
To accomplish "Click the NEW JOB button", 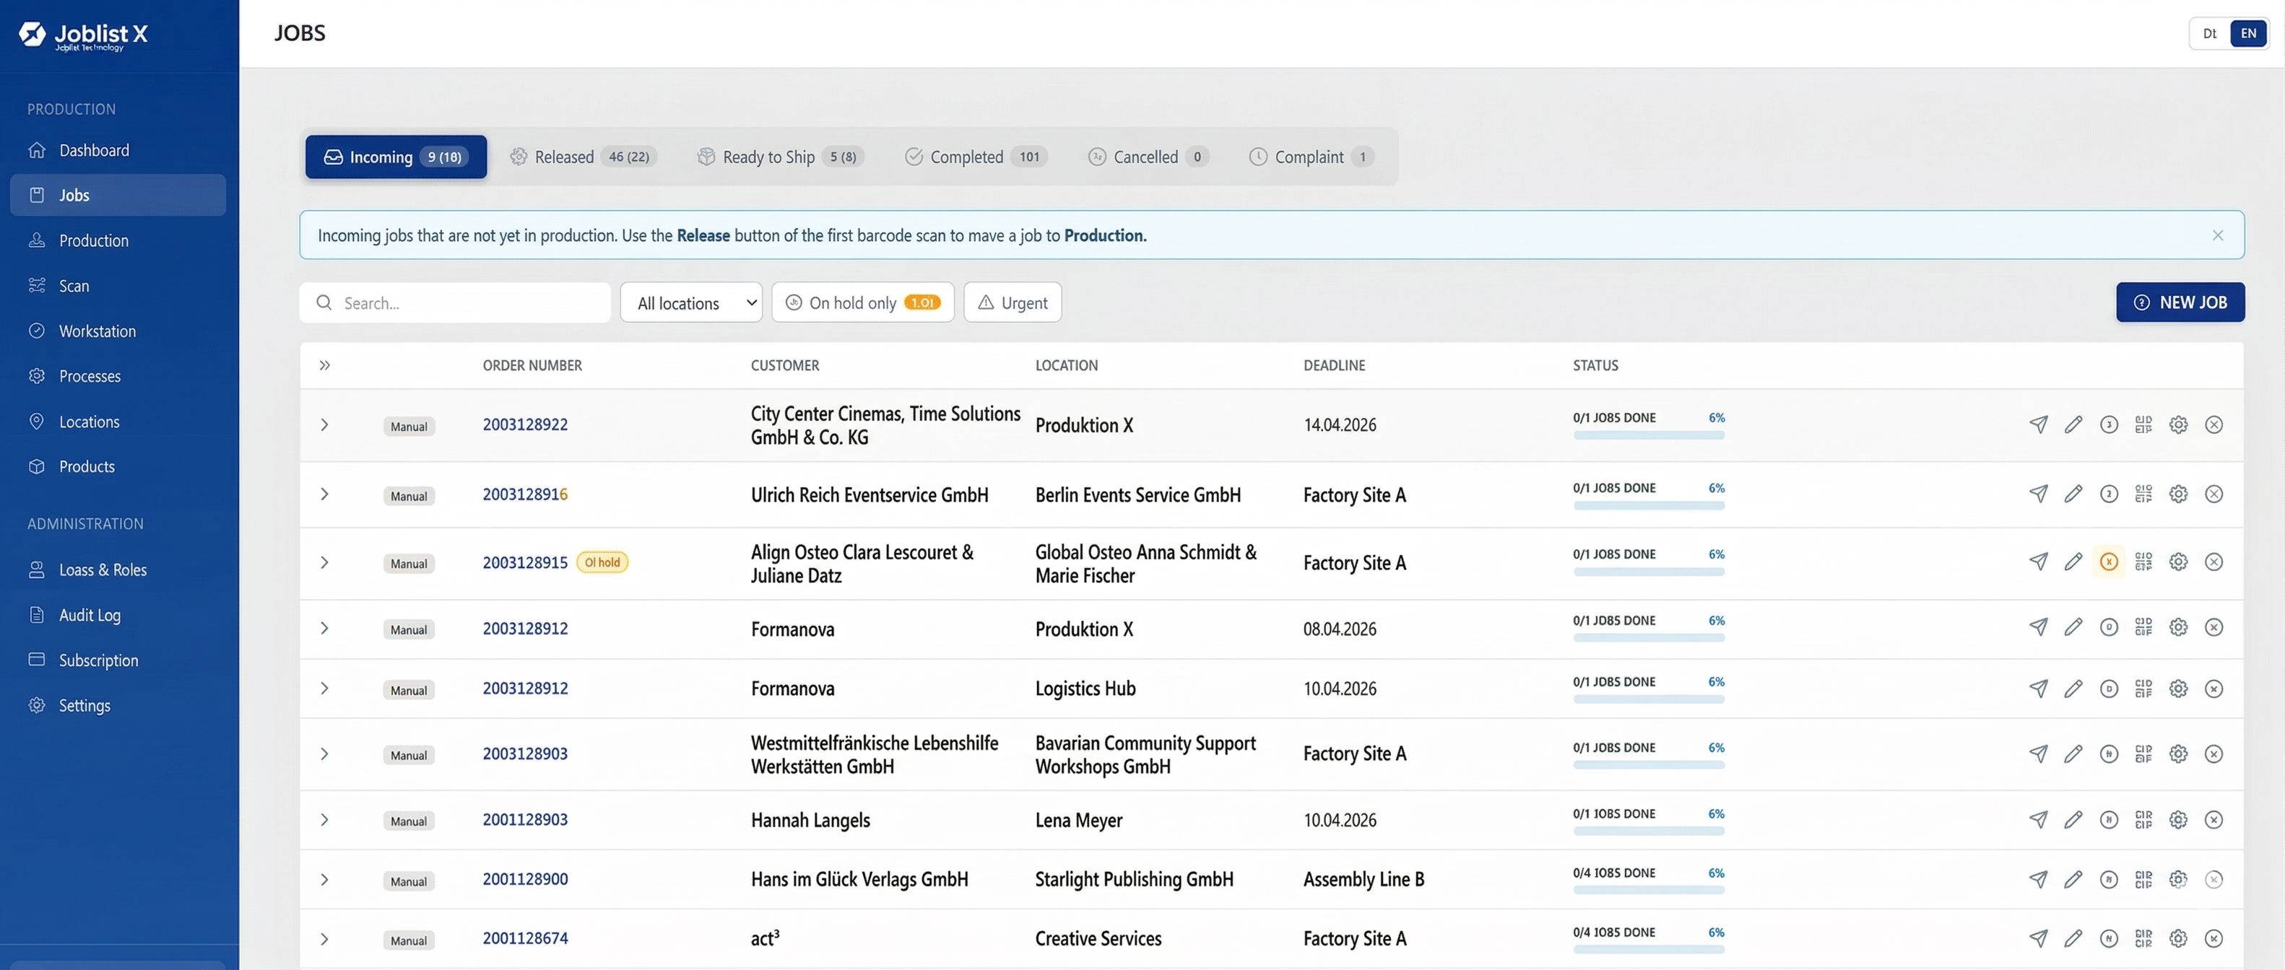I will (x=2180, y=302).
